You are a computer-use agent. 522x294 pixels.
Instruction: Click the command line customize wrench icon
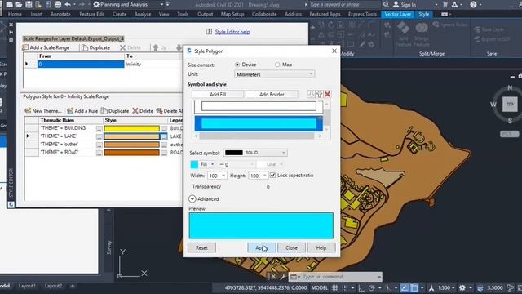(x=283, y=277)
